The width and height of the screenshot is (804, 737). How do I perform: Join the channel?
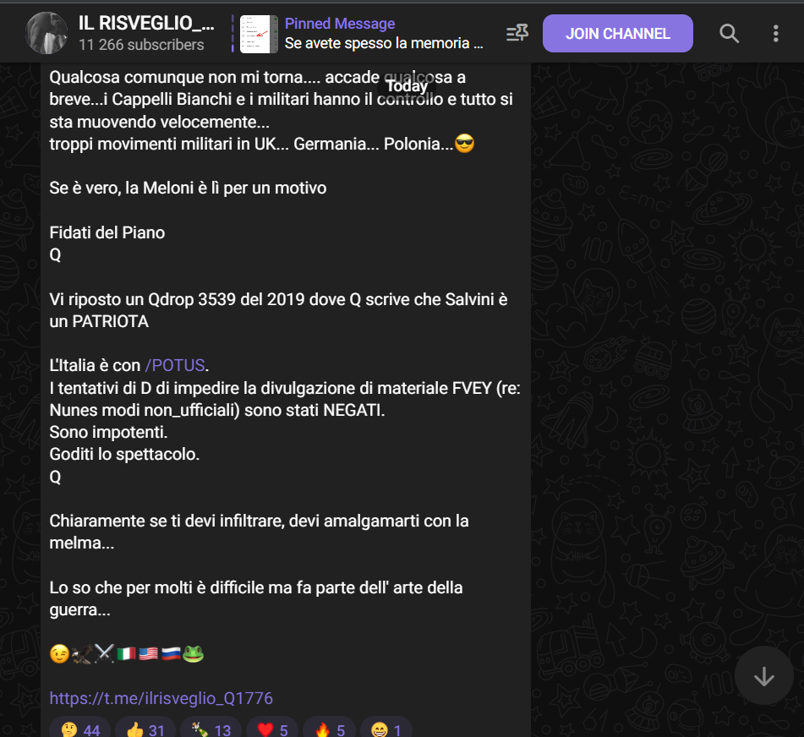[617, 33]
